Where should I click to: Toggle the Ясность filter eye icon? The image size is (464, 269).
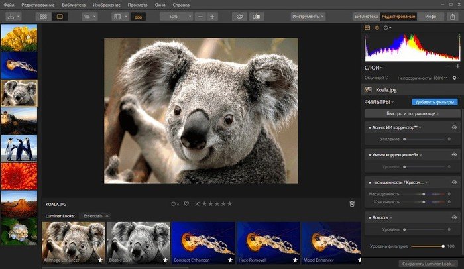click(x=455, y=217)
